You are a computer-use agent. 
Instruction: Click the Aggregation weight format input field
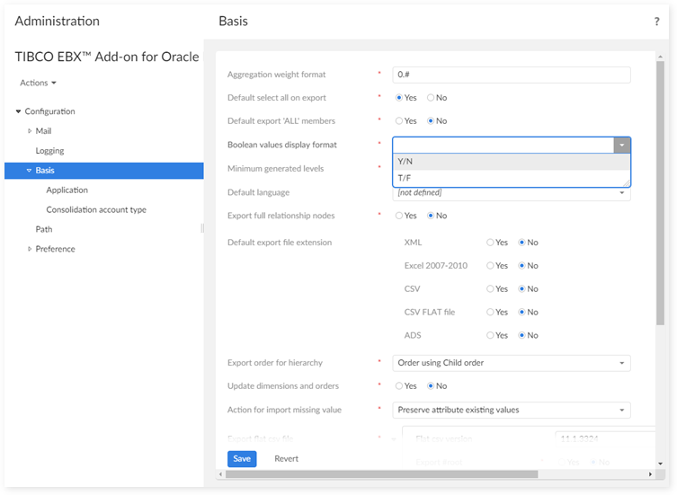click(x=512, y=75)
